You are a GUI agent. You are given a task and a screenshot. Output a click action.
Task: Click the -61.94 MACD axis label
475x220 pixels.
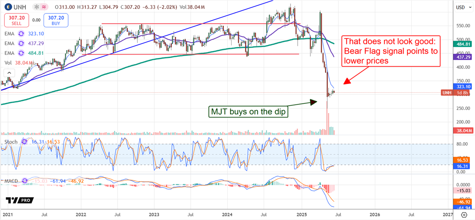(x=463, y=207)
